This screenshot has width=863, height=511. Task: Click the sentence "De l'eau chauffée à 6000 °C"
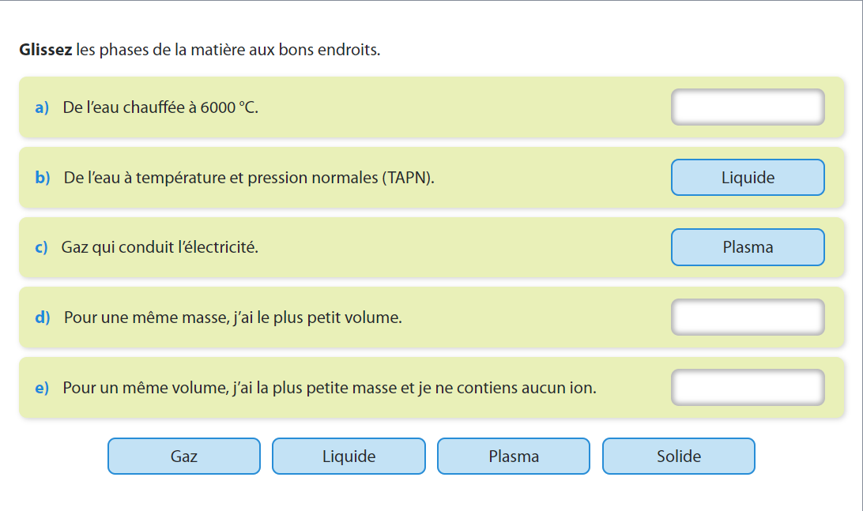160,107
